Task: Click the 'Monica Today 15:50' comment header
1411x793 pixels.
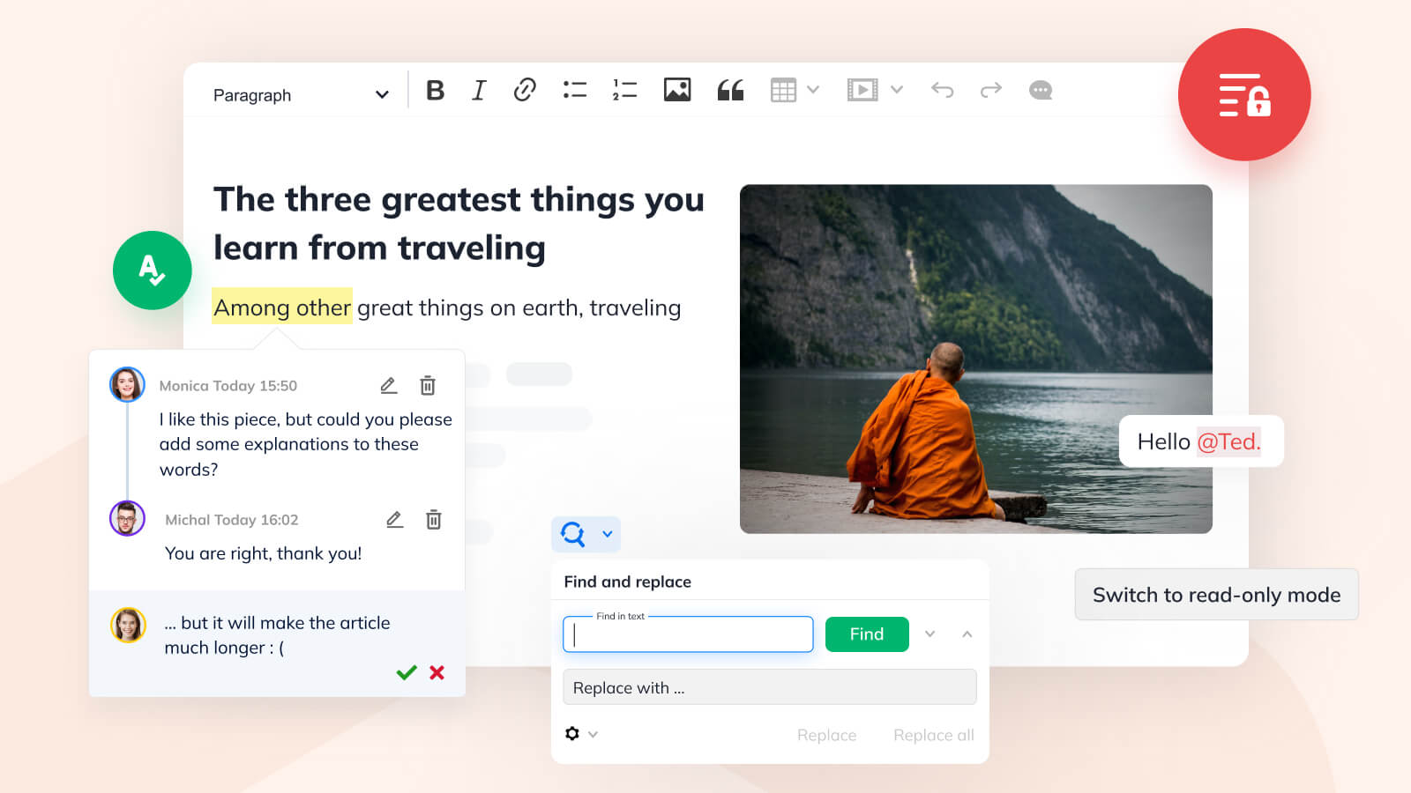Action: 228,386
